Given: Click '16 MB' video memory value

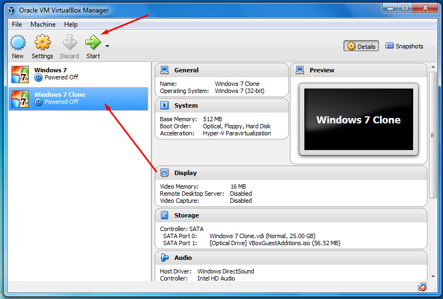Looking at the screenshot, I should [x=238, y=187].
